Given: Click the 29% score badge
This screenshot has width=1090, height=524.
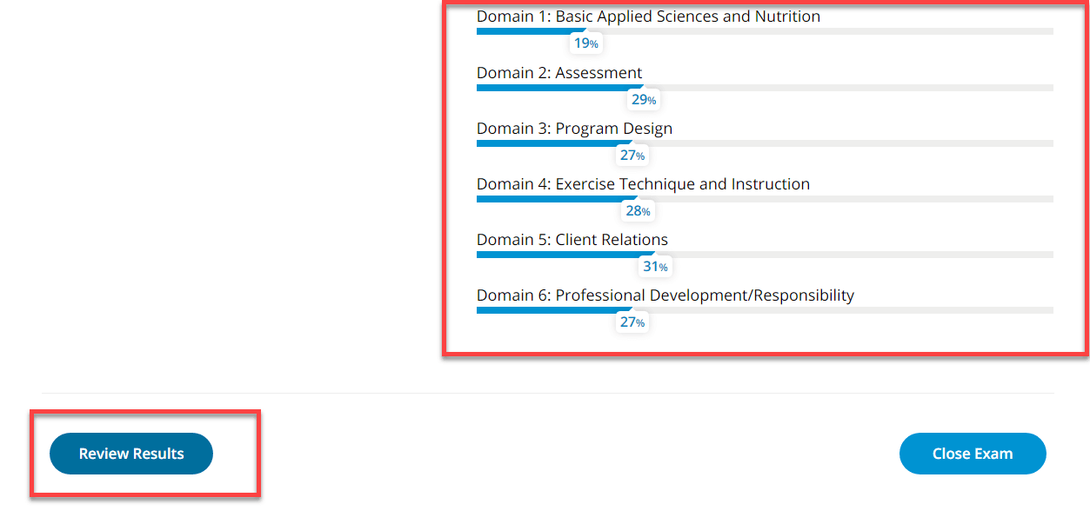Looking at the screenshot, I should tap(644, 100).
